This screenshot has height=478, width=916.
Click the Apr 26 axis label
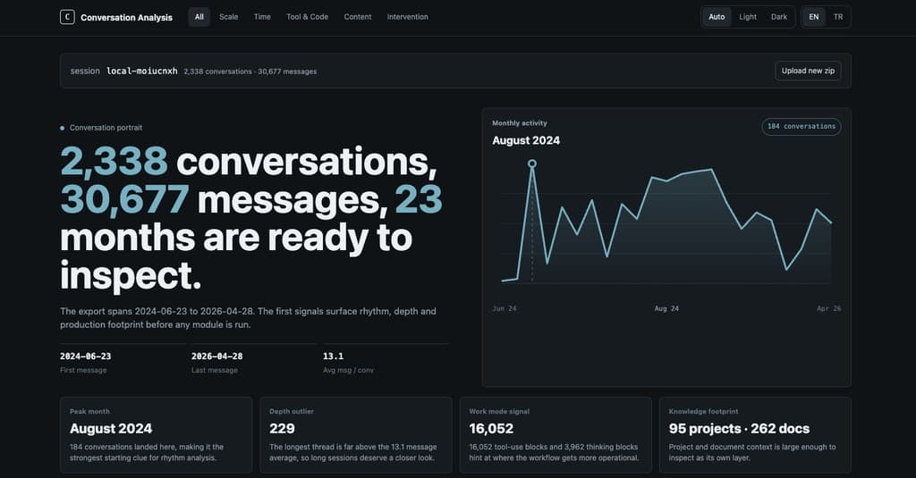point(829,308)
